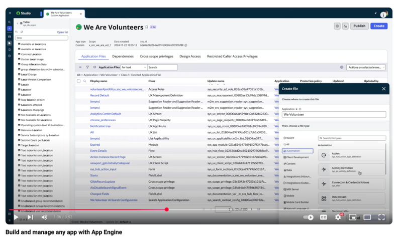Open Notification tray file link
398x238 pixels.
pyautogui.click(x=101, y=126)
